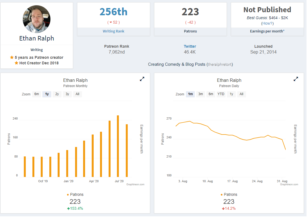
Task: Click the Launched label
Action: [x=263, y=47]
